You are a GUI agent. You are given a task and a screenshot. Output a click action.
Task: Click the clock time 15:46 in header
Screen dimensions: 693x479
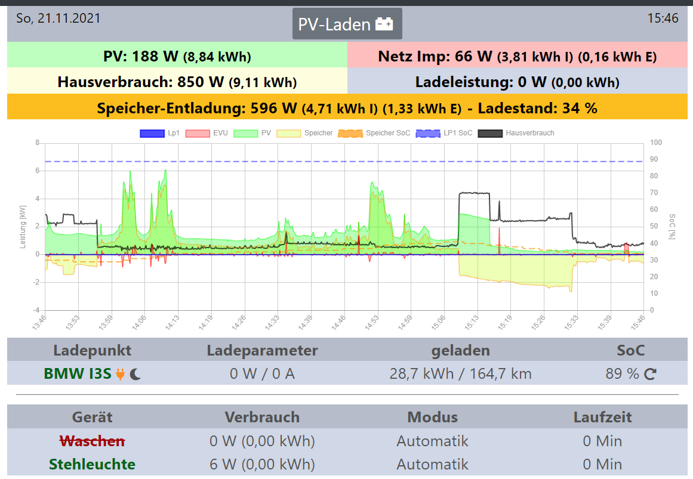[x=663, y=18]
